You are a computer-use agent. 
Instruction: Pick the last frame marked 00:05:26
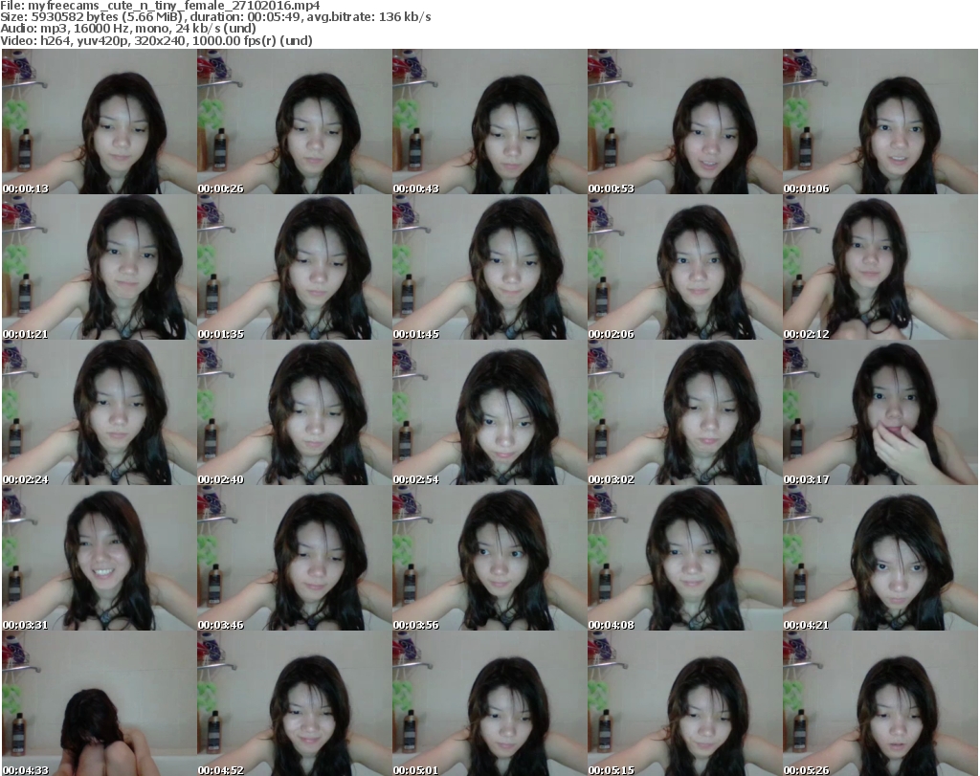click(x=880, y=703)
